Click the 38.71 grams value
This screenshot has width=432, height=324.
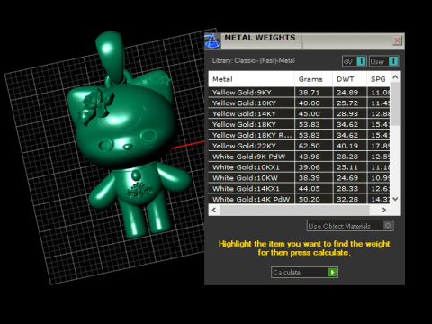click(309, 93)
